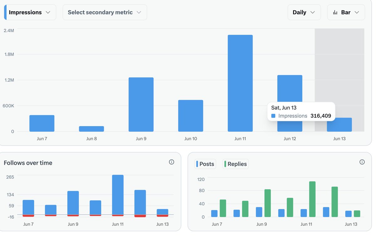This screenshot has width=376, height=236.
Task: Open the Impressions primary metric dropdown
Action: pos(30,13)
